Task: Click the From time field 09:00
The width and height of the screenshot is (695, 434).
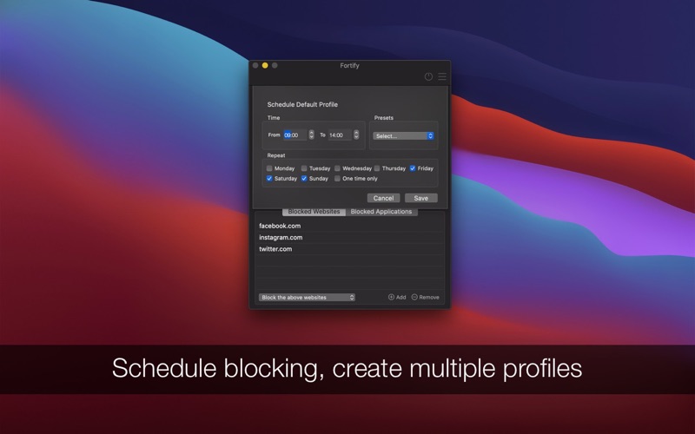Action: coord(295,135)
